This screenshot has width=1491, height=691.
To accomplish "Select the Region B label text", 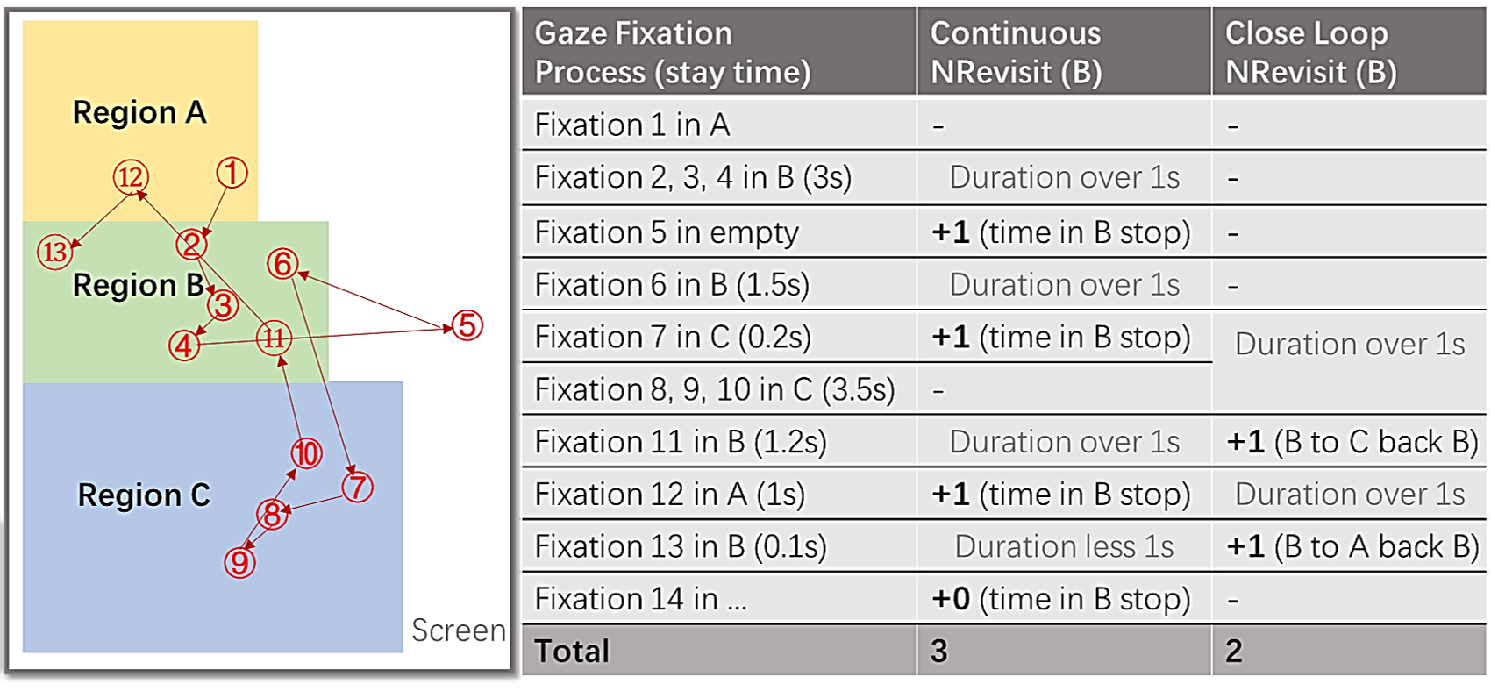I will coord(138,285).
